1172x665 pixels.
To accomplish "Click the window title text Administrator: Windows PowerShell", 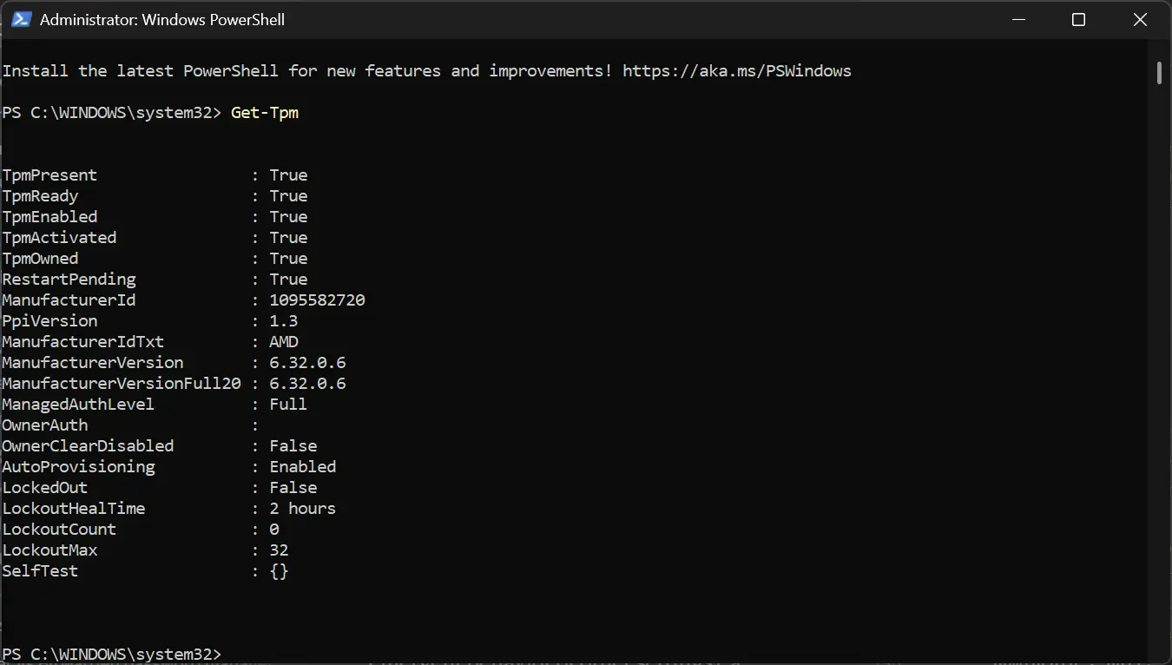I will [x=162, y=19].
